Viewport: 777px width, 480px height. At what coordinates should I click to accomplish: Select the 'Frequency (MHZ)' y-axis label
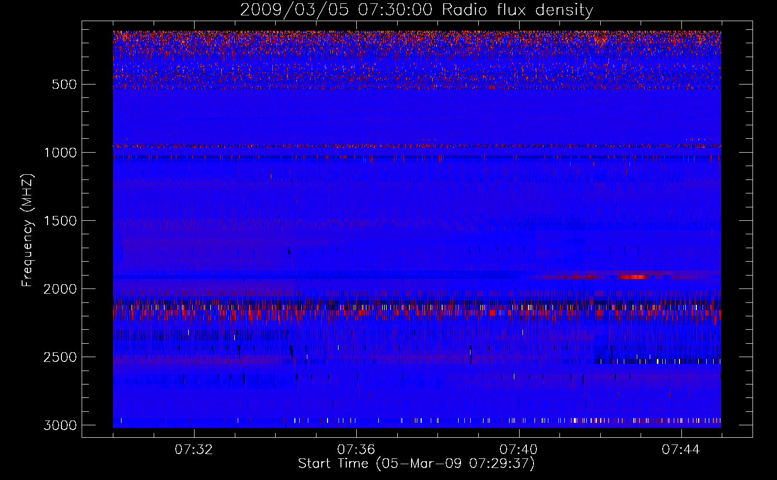27,230
